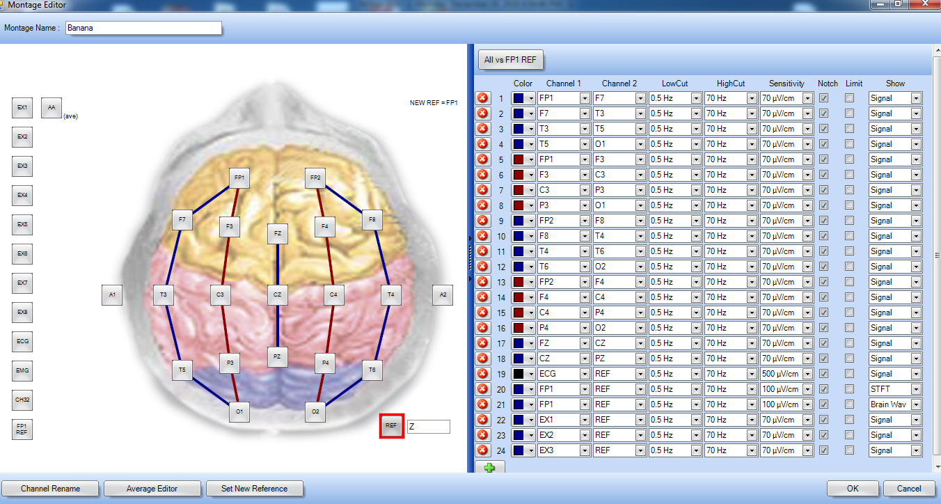The image size is (941, 504).
Task: Open Sensitivity dropdown for ECG row 19
Action: point(807,375)
